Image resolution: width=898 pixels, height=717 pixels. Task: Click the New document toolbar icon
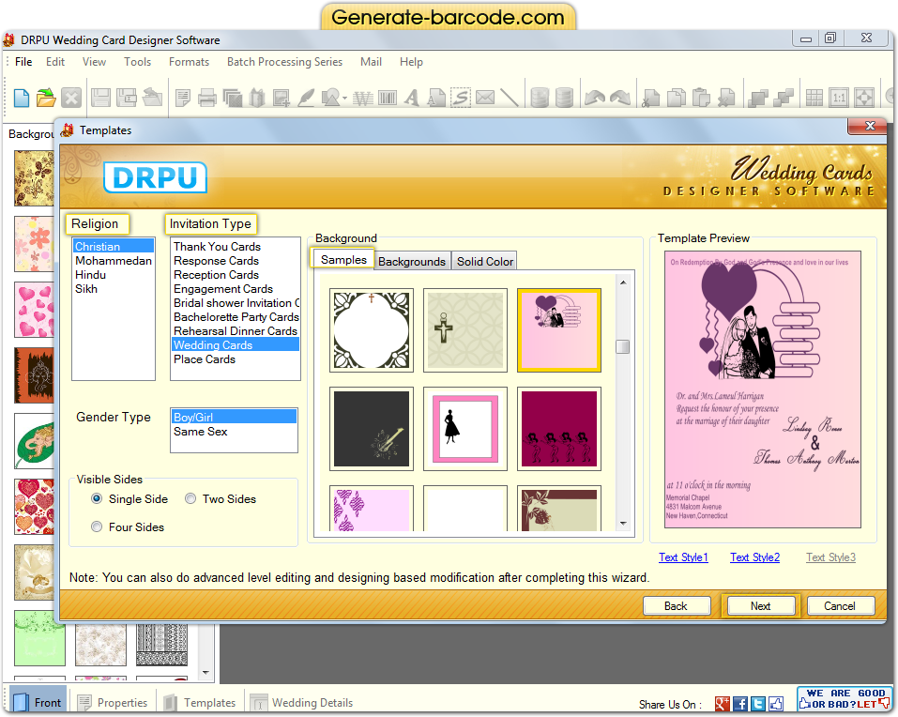(x=22, y=98)
